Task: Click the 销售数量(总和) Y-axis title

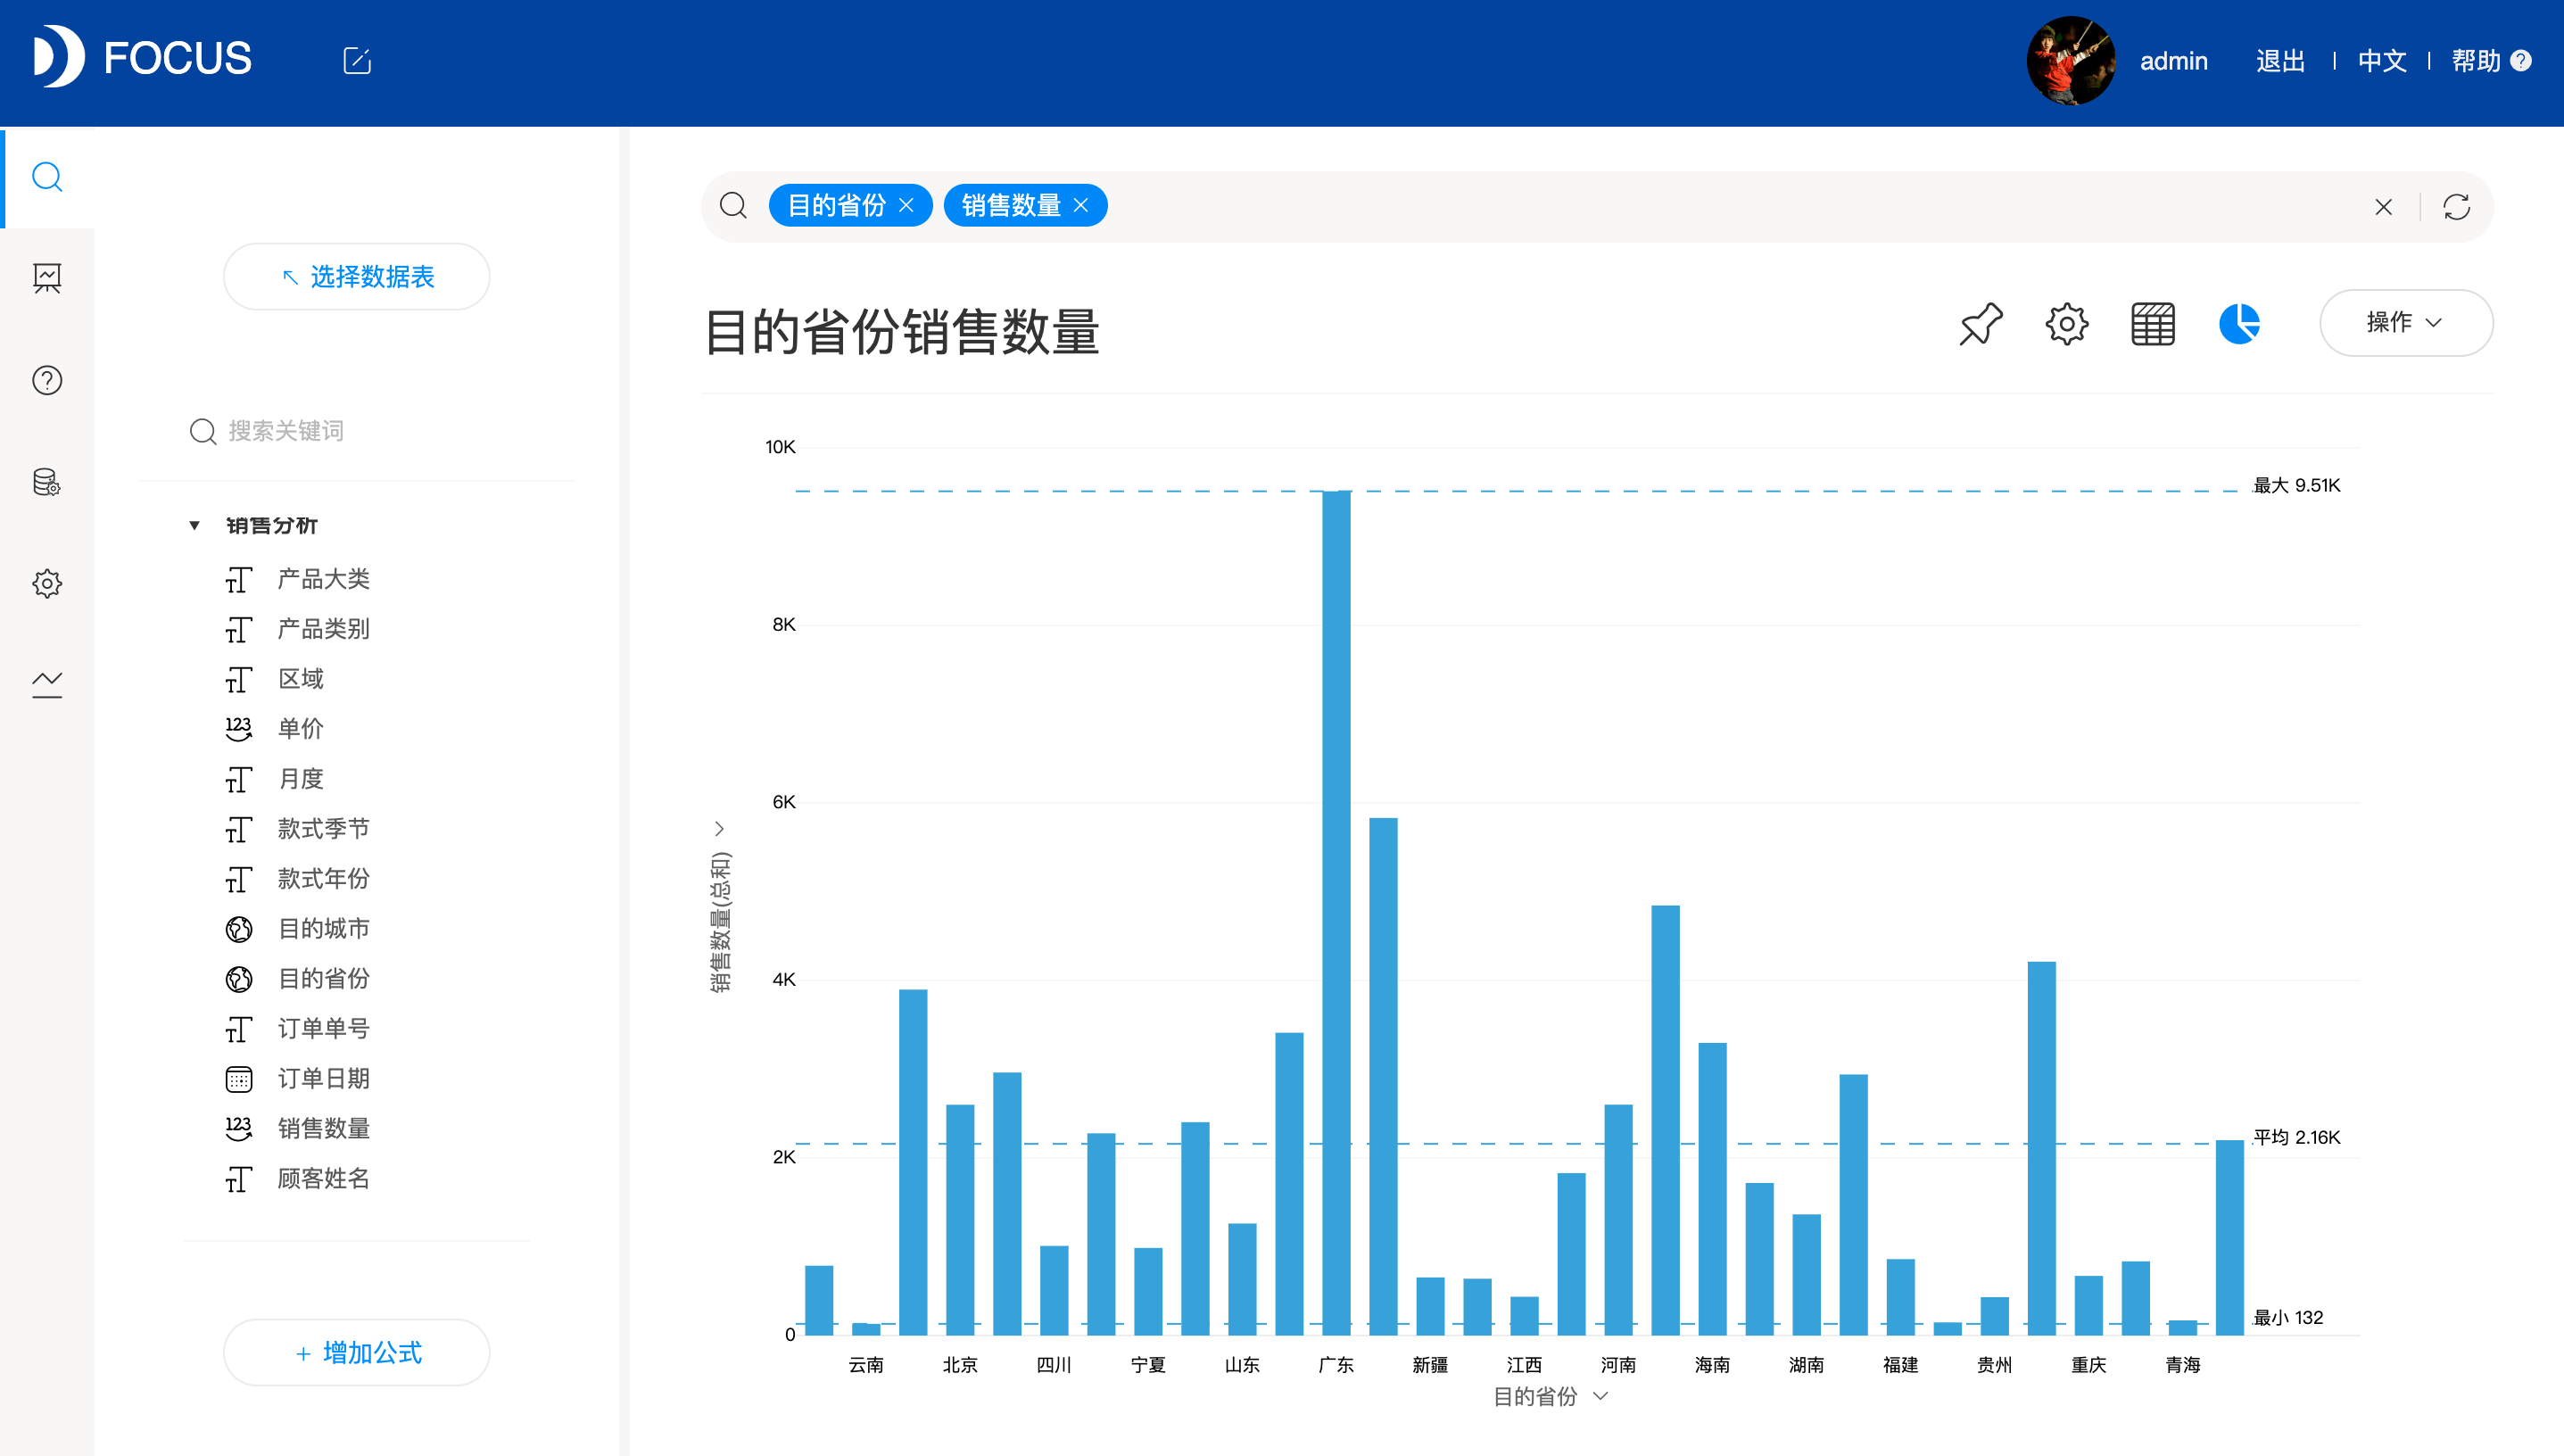Action: 720,921
